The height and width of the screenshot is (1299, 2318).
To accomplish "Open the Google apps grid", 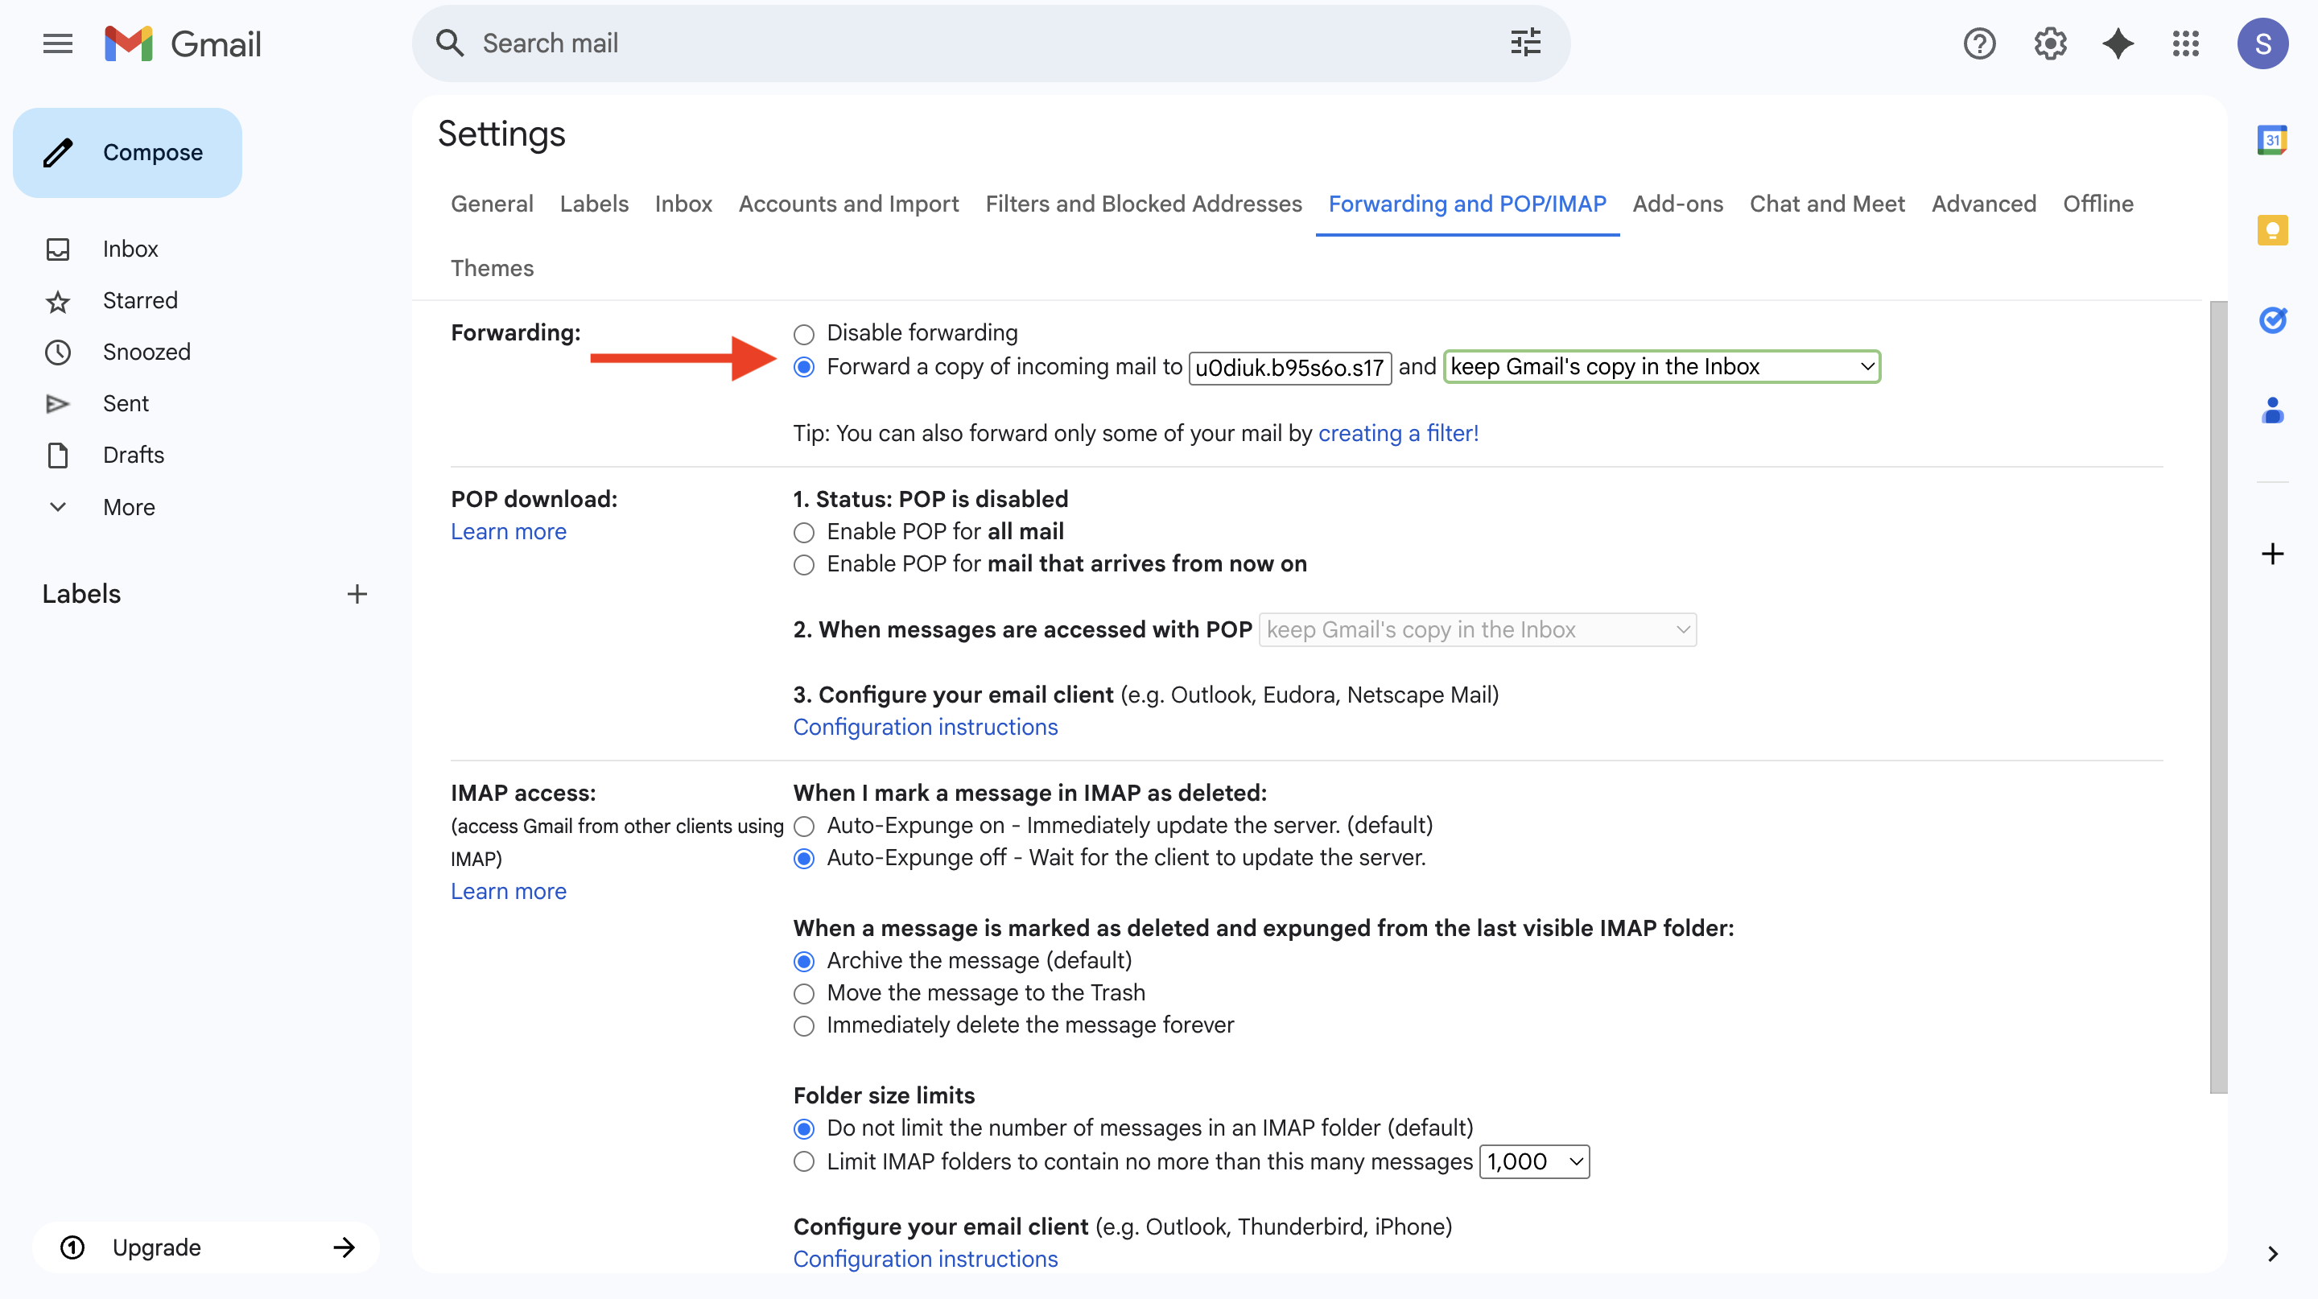I will pyautogui.click(x=2186, y=43).
